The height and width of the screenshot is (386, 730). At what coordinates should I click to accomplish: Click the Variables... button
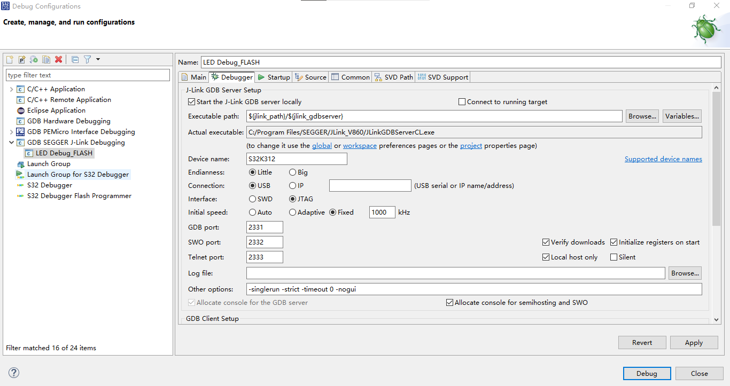click(682, 116)
